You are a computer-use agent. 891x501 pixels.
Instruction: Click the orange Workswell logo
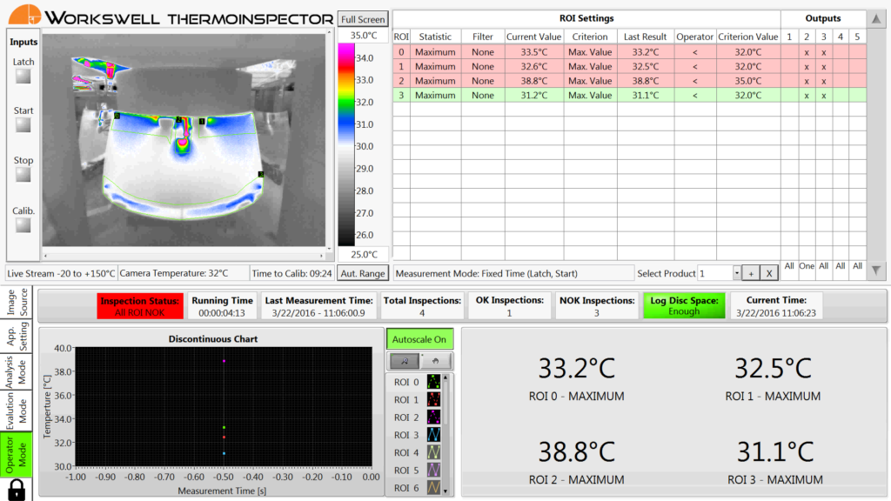point(24,15)
